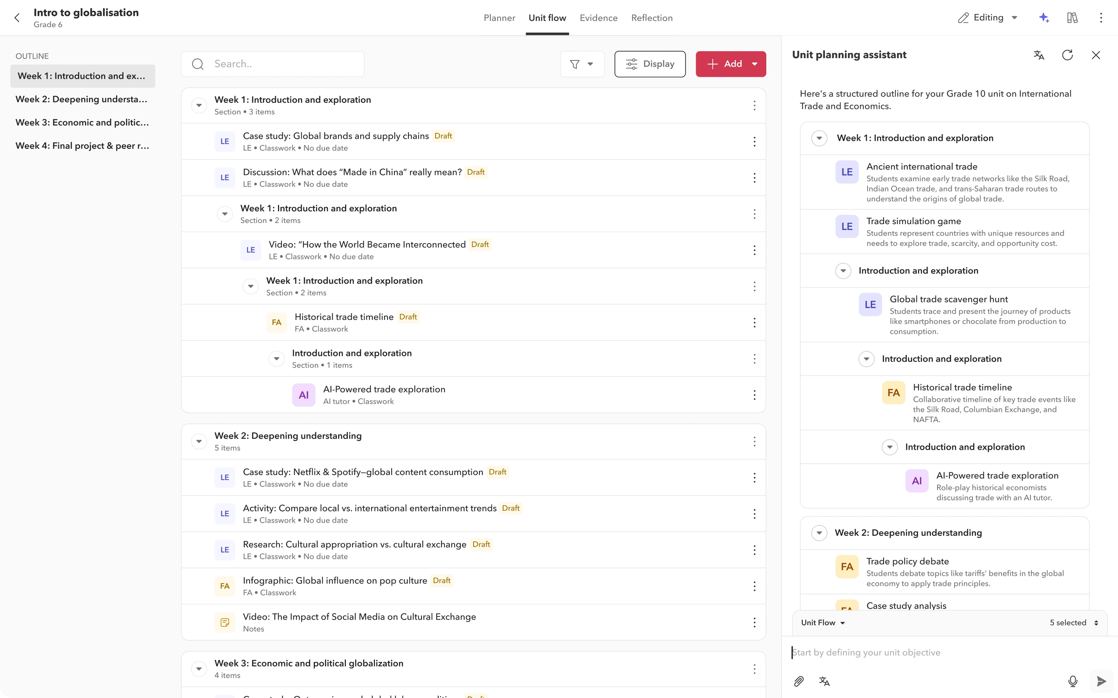Image resolution: width=1118 pixels, height=698 pixels.
Task: Refresh the Unit planning assistant suggestions
Action: click(x=1068, y=55)
